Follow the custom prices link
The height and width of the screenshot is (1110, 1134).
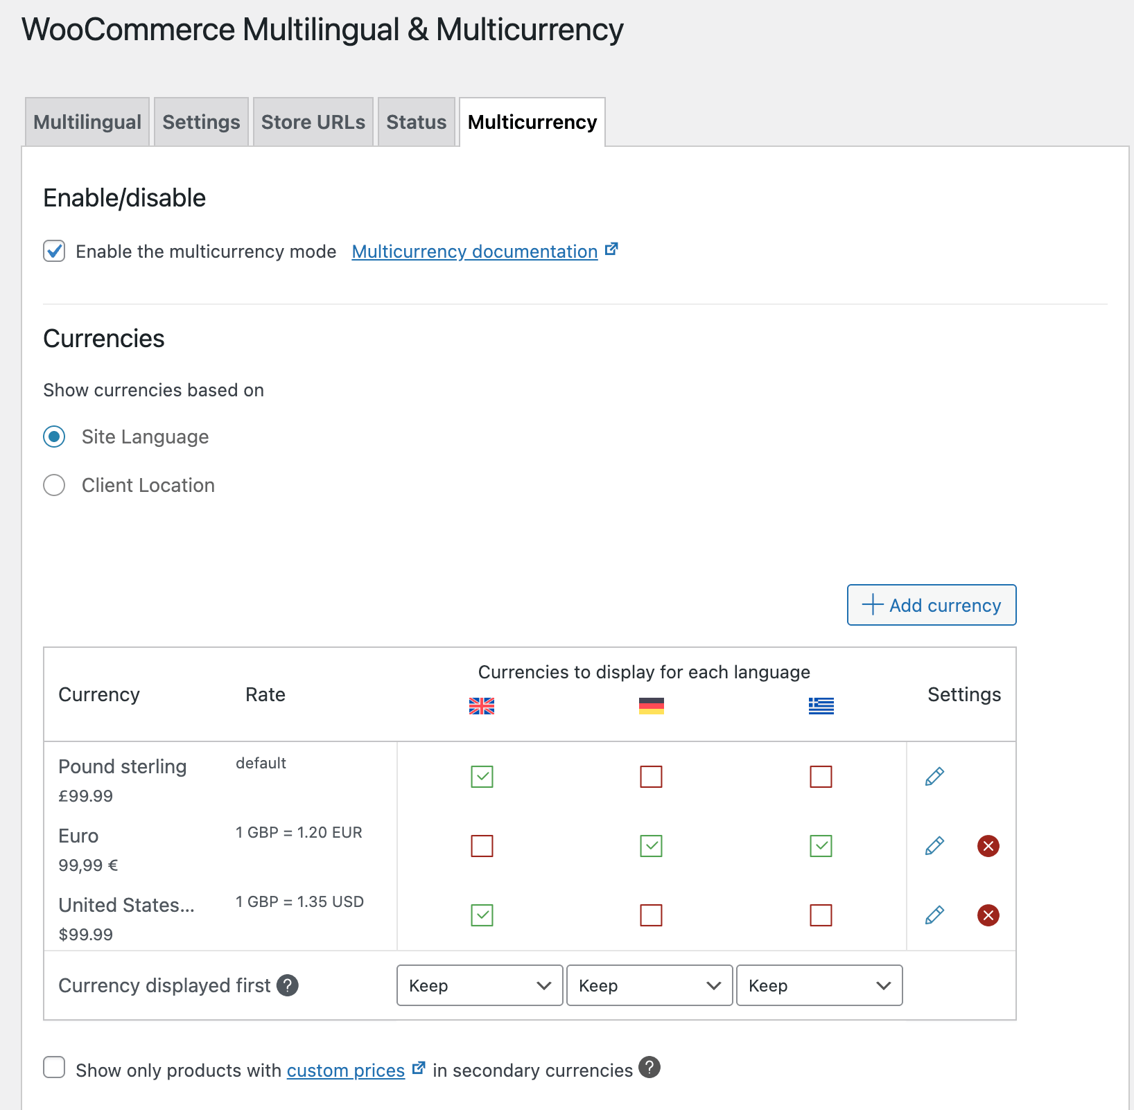pos(345,1071)
